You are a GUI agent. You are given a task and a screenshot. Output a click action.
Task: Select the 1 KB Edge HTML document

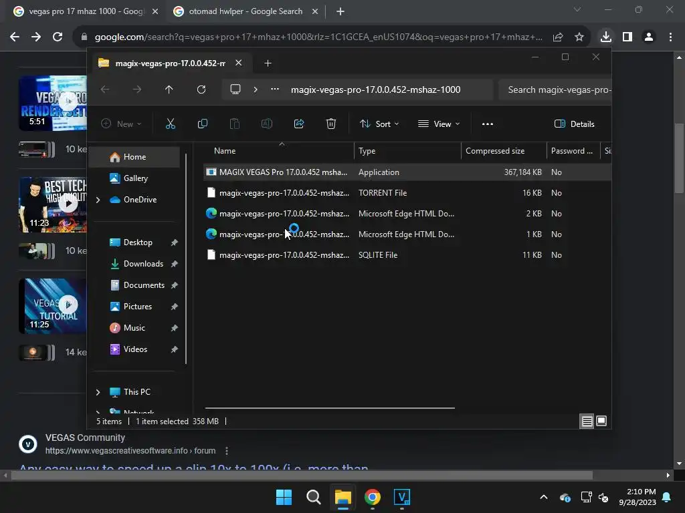[407, 234]
